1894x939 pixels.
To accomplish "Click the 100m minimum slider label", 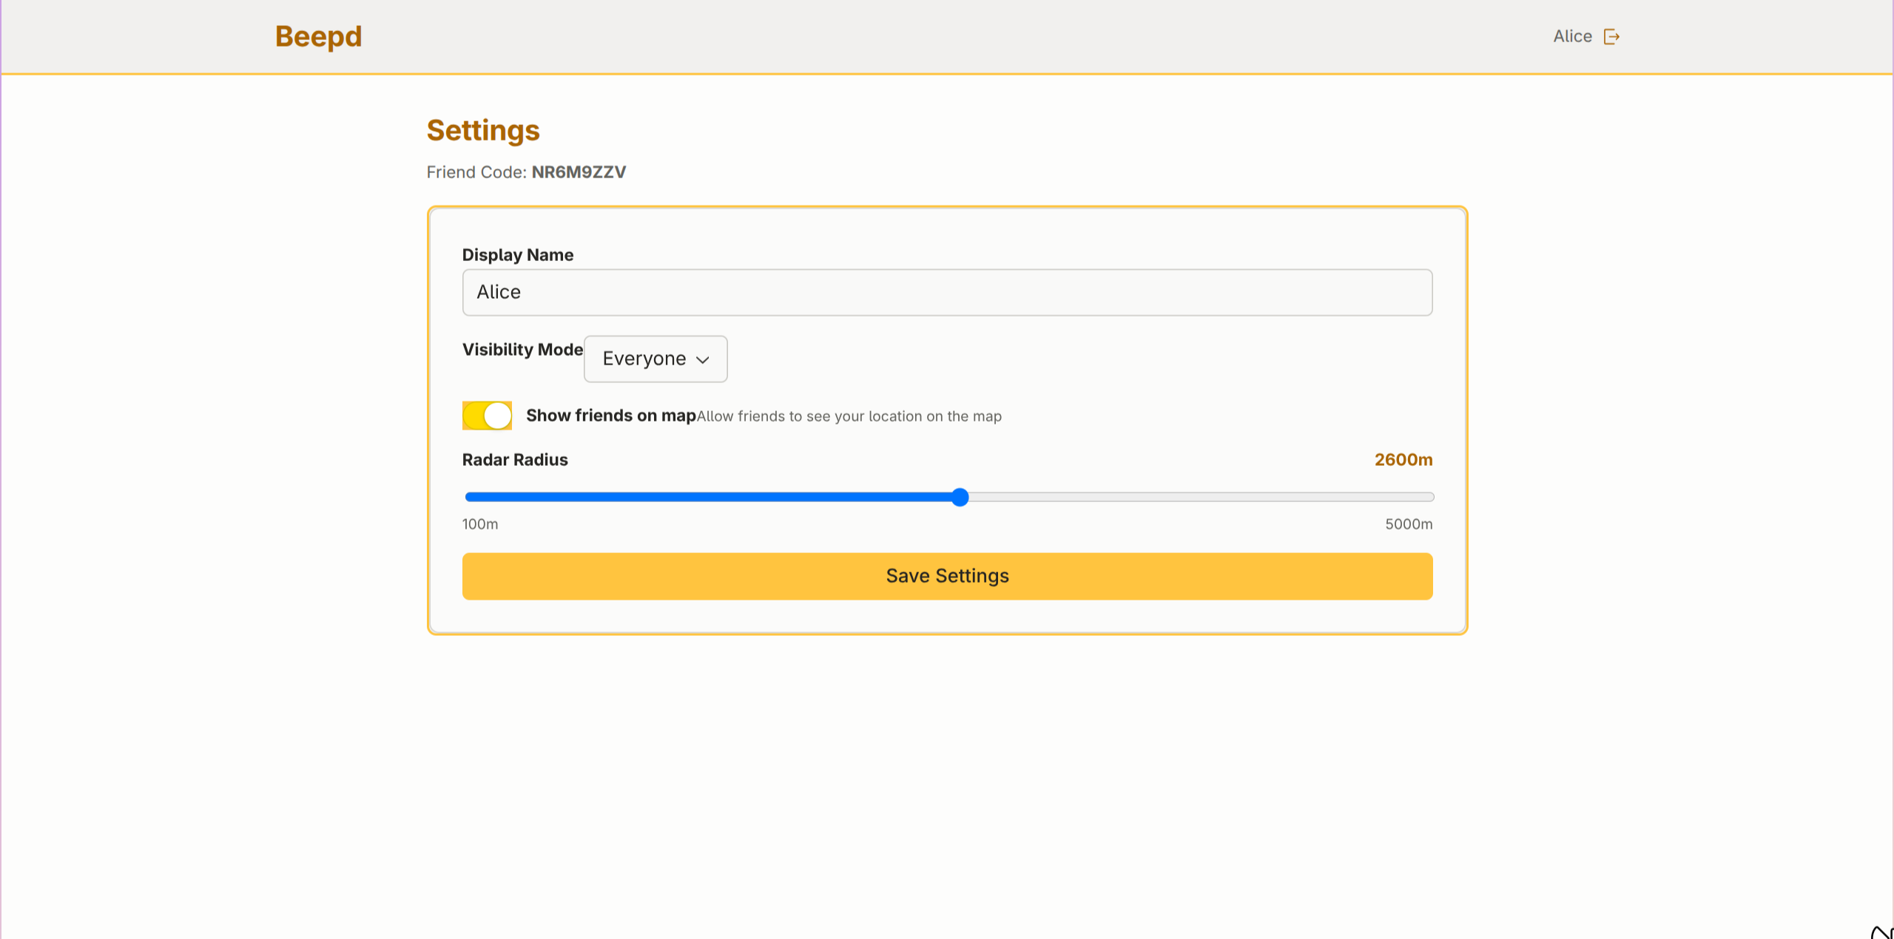I will [480, 524].
